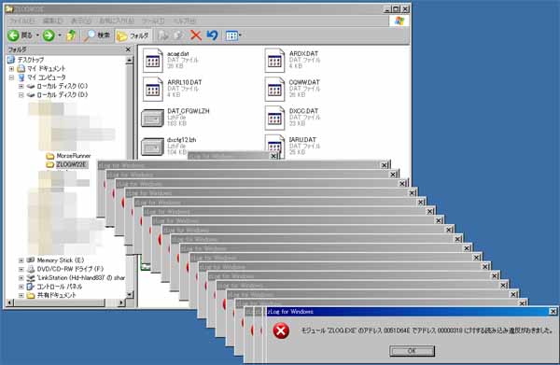Click OK in zLog error dialog
Viewport: 560px width, 365px height.
point(412,351)
